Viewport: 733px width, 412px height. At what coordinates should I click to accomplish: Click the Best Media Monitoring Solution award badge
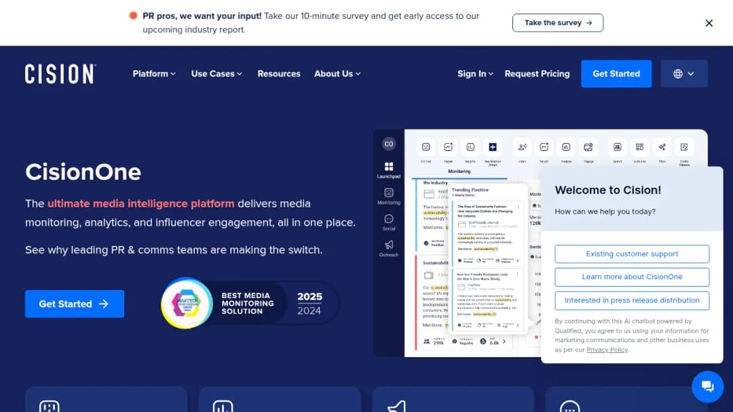click(248, 304)
